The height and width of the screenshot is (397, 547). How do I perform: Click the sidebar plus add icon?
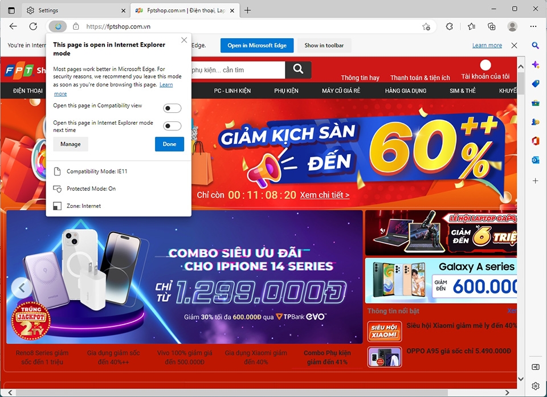coord(535,181)
